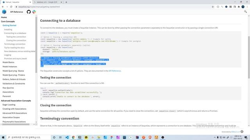Click the Cortana circle icon
The height and width of the screenshot is (140, 250).
54,137
